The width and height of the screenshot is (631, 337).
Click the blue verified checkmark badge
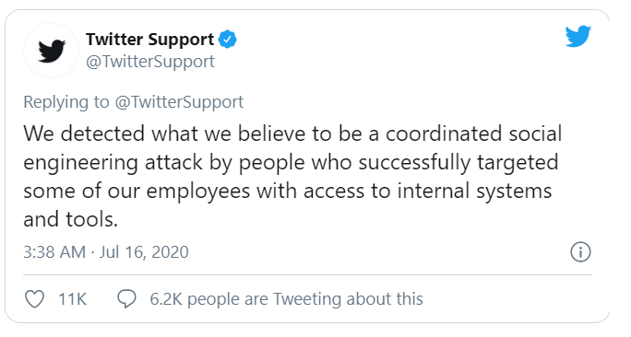(x=227, y=40)
